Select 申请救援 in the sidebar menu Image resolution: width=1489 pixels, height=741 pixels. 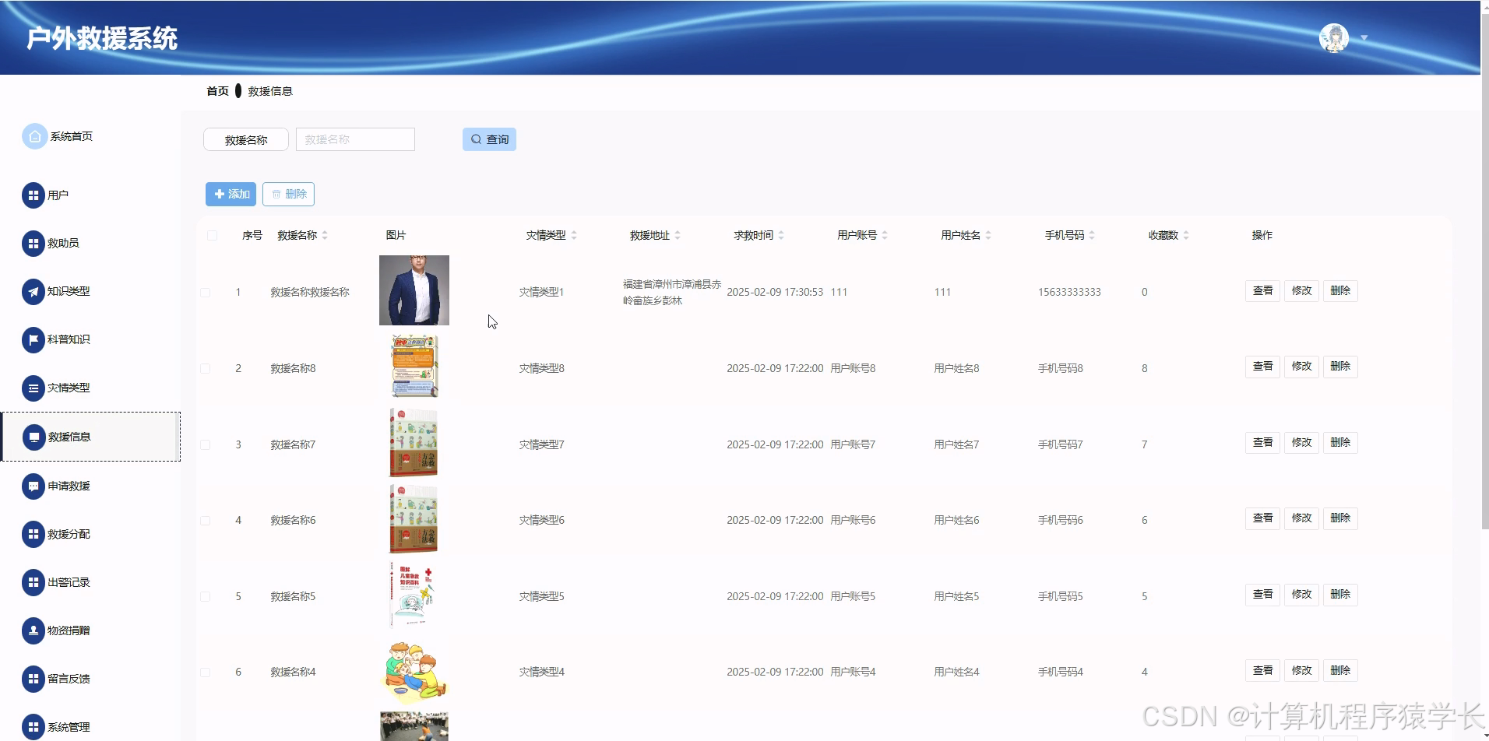[69, 486]
